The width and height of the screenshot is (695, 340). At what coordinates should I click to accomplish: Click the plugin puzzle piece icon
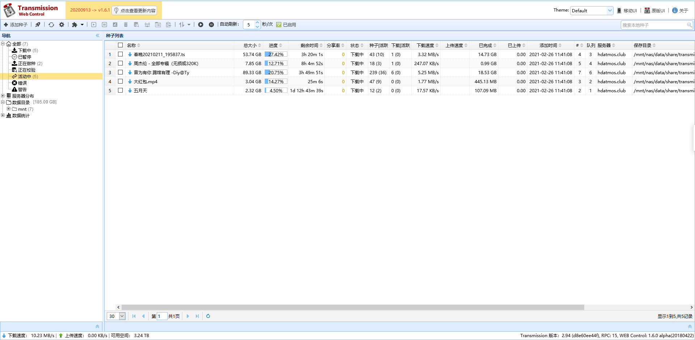coord(75,25)
